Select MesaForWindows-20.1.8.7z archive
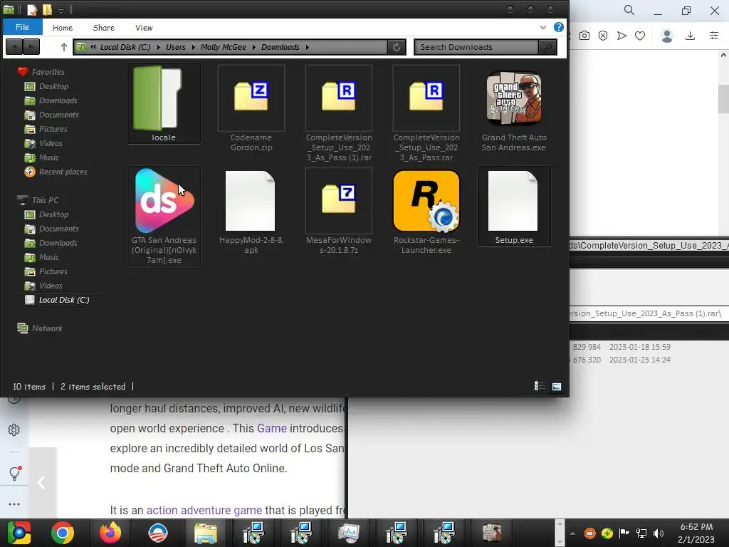Image resolution: width=729 pixels, height=547 pixels. pyautogui.click(x=338, y=211)
